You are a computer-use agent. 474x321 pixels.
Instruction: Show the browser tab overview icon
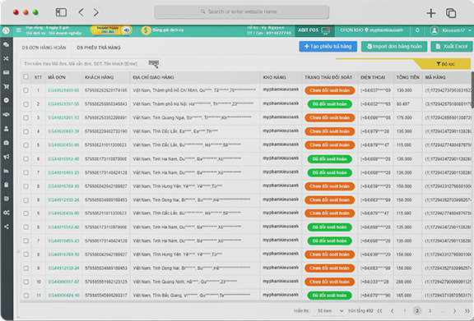click(x=451, y=13)
